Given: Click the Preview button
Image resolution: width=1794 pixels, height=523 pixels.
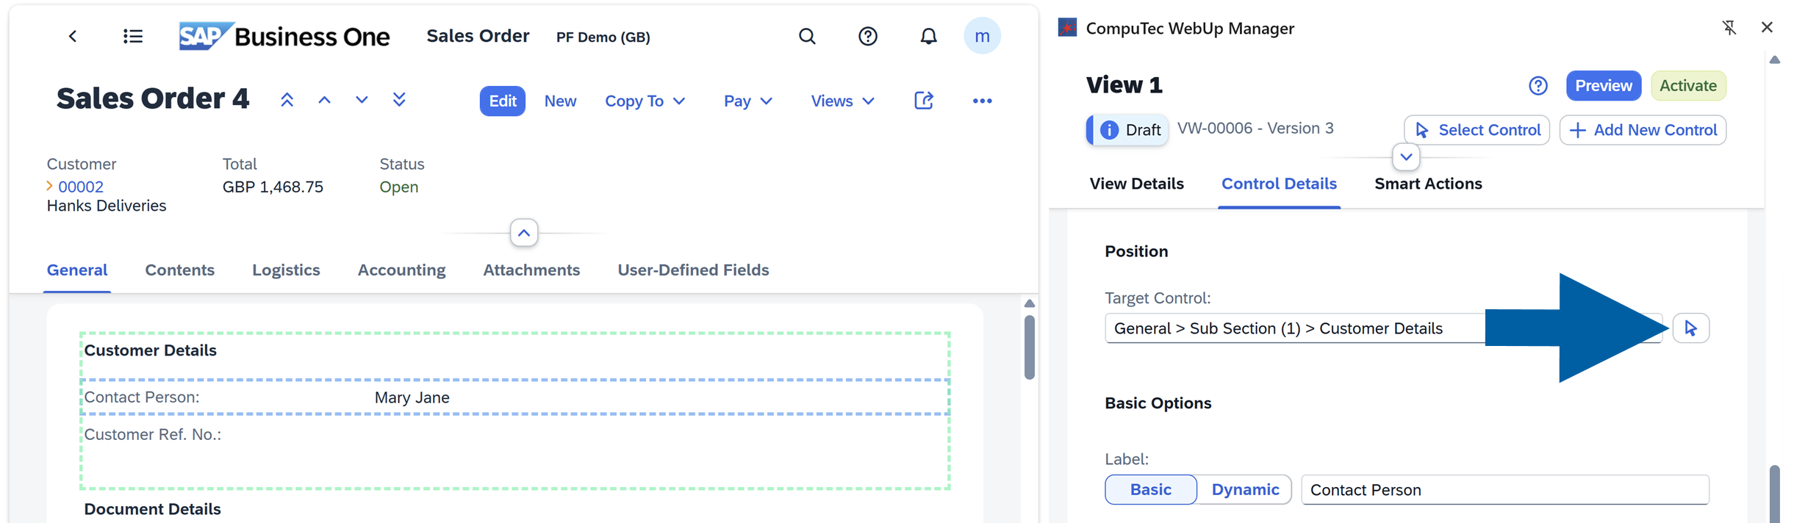Looking at the screenshot, I should 1603,86.
